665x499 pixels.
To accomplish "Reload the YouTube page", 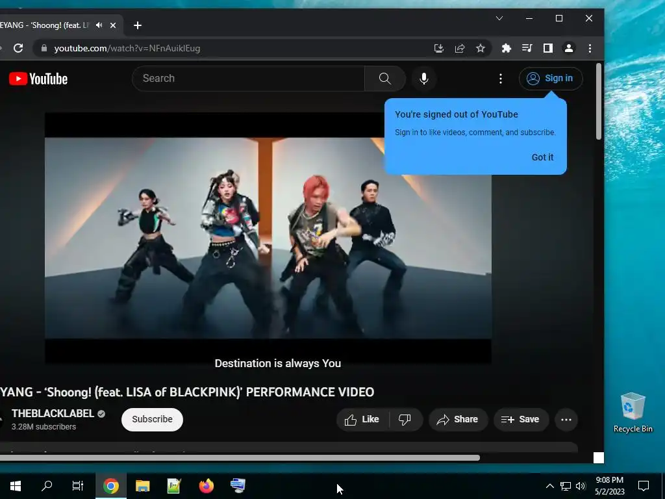I will (18, 48).
